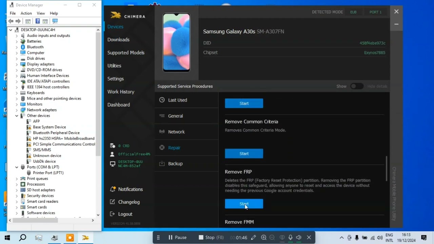
Task: Stop the screen recording
Action: pos(211,238)
